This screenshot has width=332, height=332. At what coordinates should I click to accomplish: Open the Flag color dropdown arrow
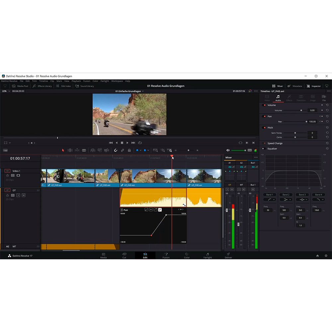[140, 150]
